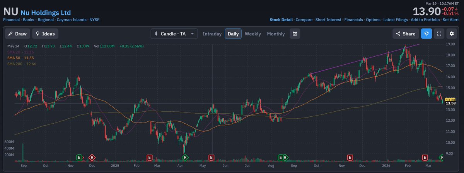Image resolution: width=464 pixels, height=173 pixels.
Task: Open the Cayman Islands country link
Action: point(72,19)
